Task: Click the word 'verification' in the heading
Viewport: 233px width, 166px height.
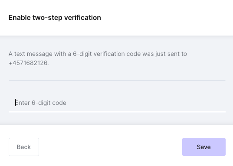Action: [x=82, y=17]
